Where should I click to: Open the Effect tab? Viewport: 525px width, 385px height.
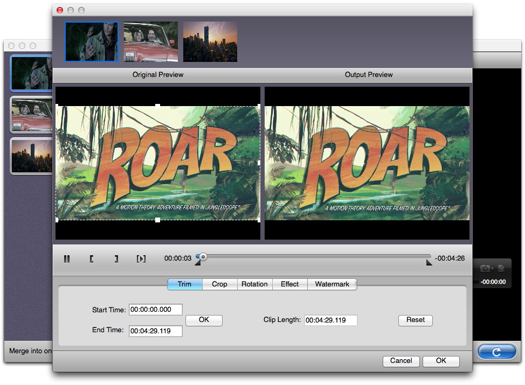point(289,284)
